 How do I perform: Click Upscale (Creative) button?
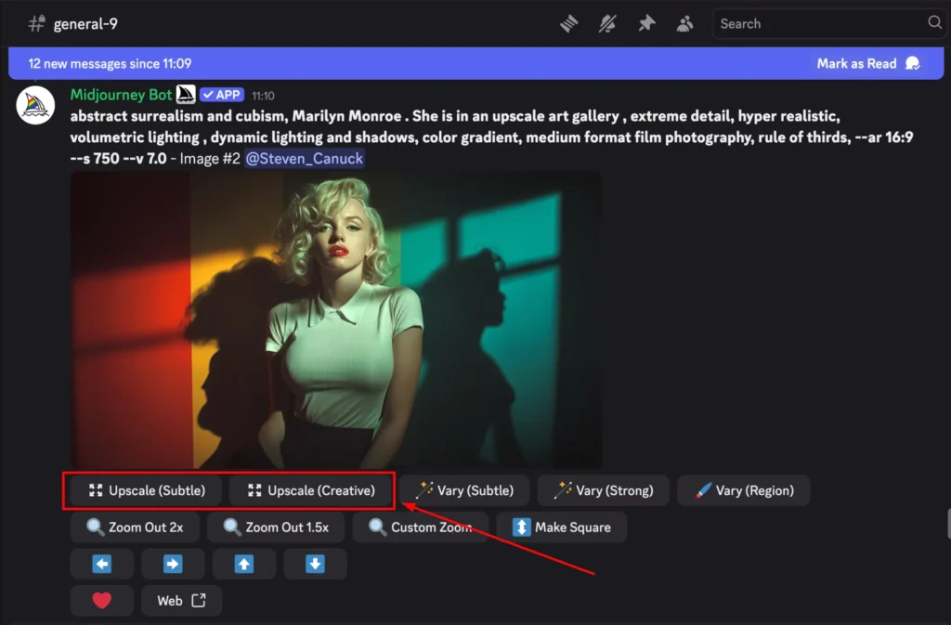coord(311,490)
